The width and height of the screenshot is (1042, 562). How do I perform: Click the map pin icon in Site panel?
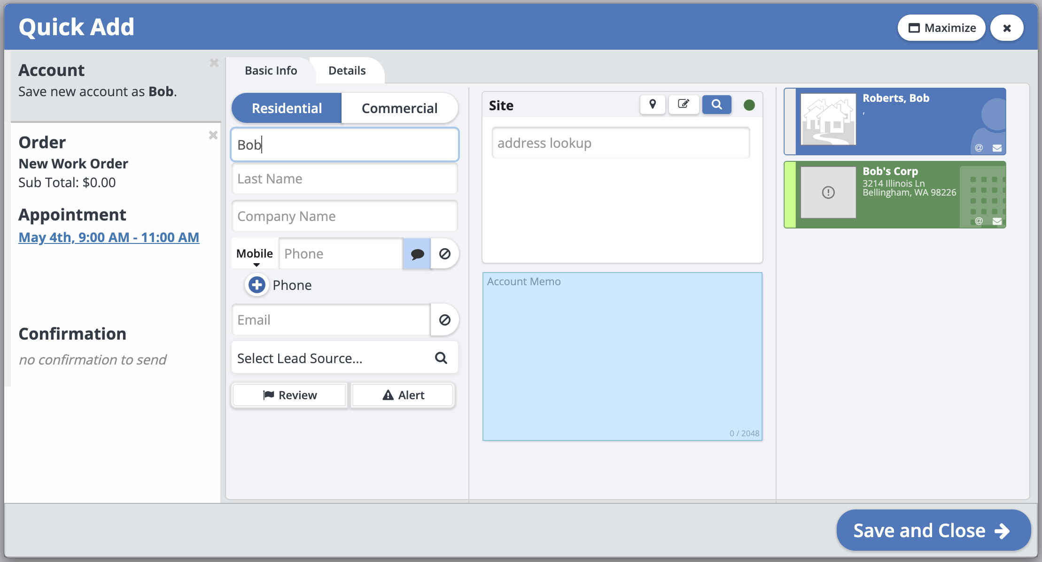[653, 105]
